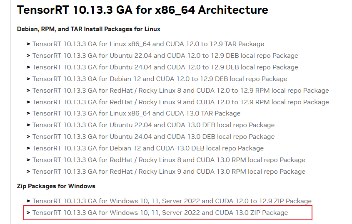
Task: Open Linux x86_64 CUDA 13.0 TAR Package link
Action: click(136, 113)
